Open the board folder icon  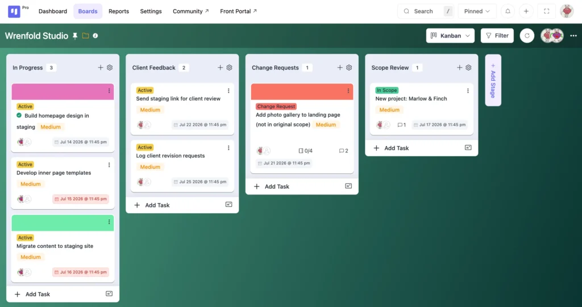(x=85, y=36)
